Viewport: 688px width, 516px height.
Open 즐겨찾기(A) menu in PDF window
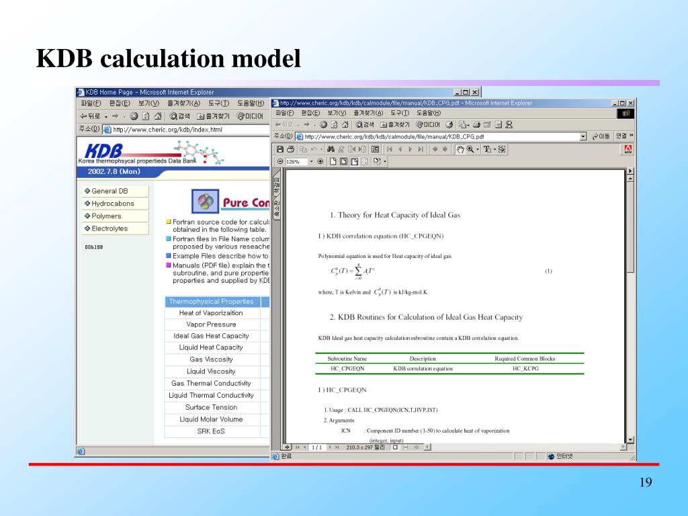pyautogui.click(x=368, y=113)
